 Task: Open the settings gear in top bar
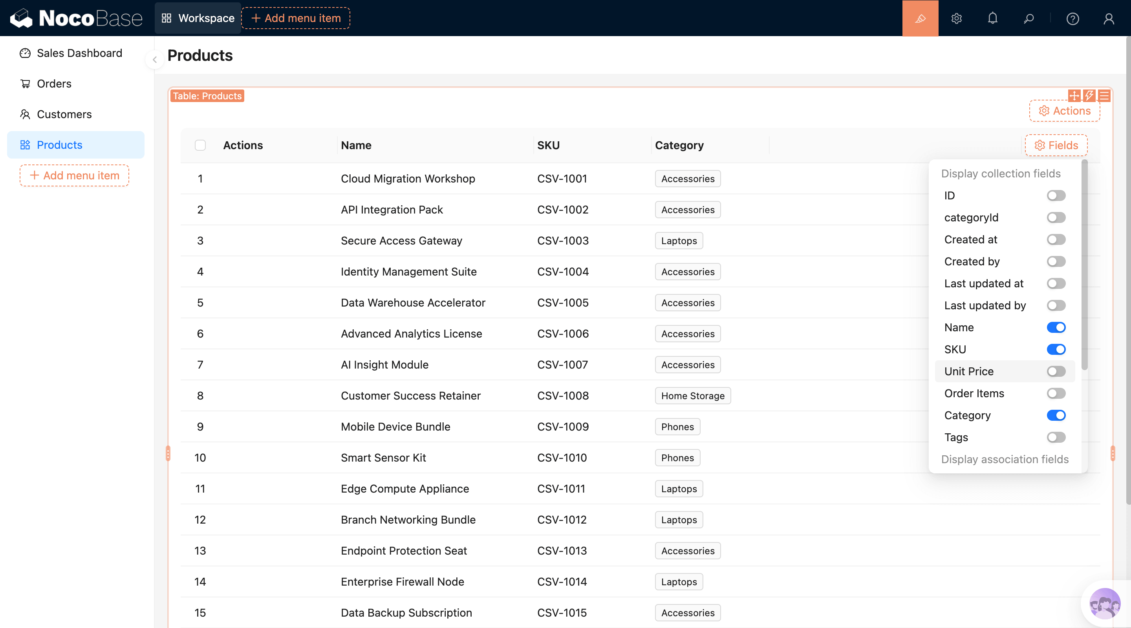tap(956, 18)
